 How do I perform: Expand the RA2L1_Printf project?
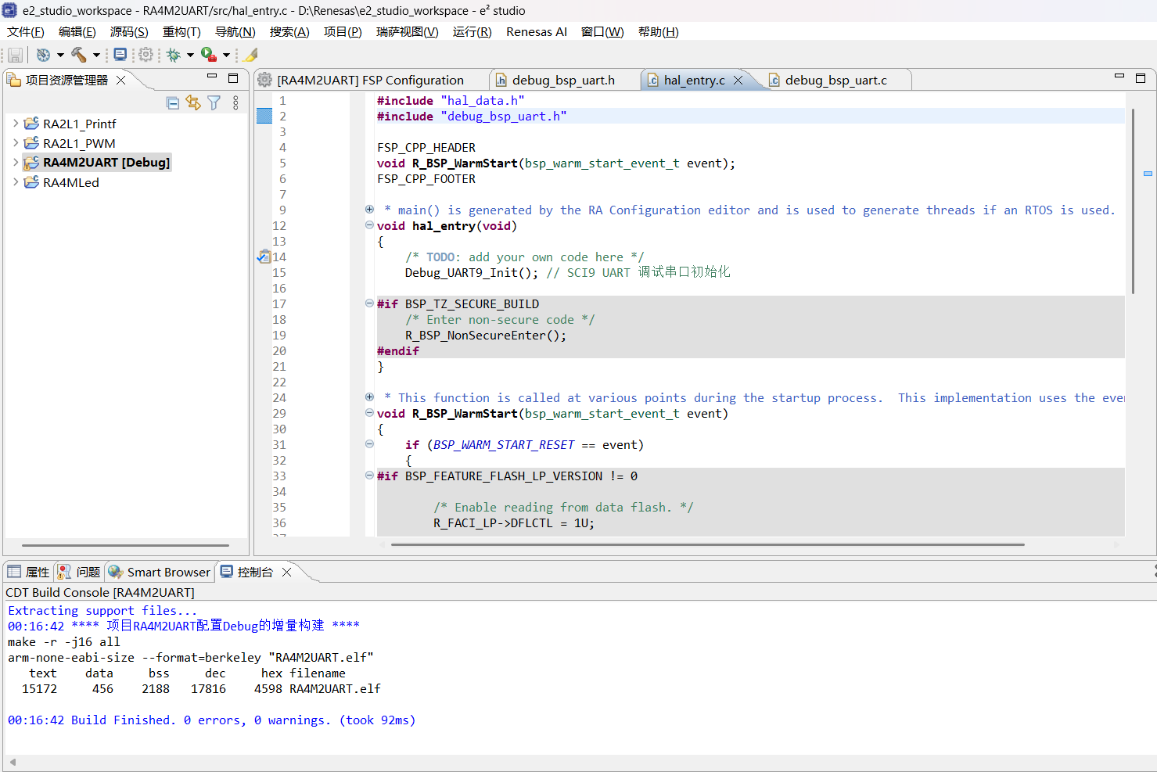pos(16,123)
